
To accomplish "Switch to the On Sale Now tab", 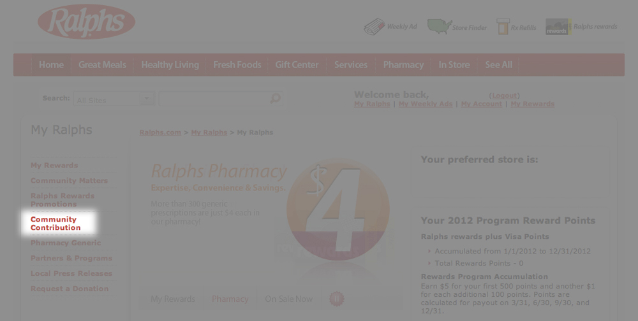I will 289,299.
